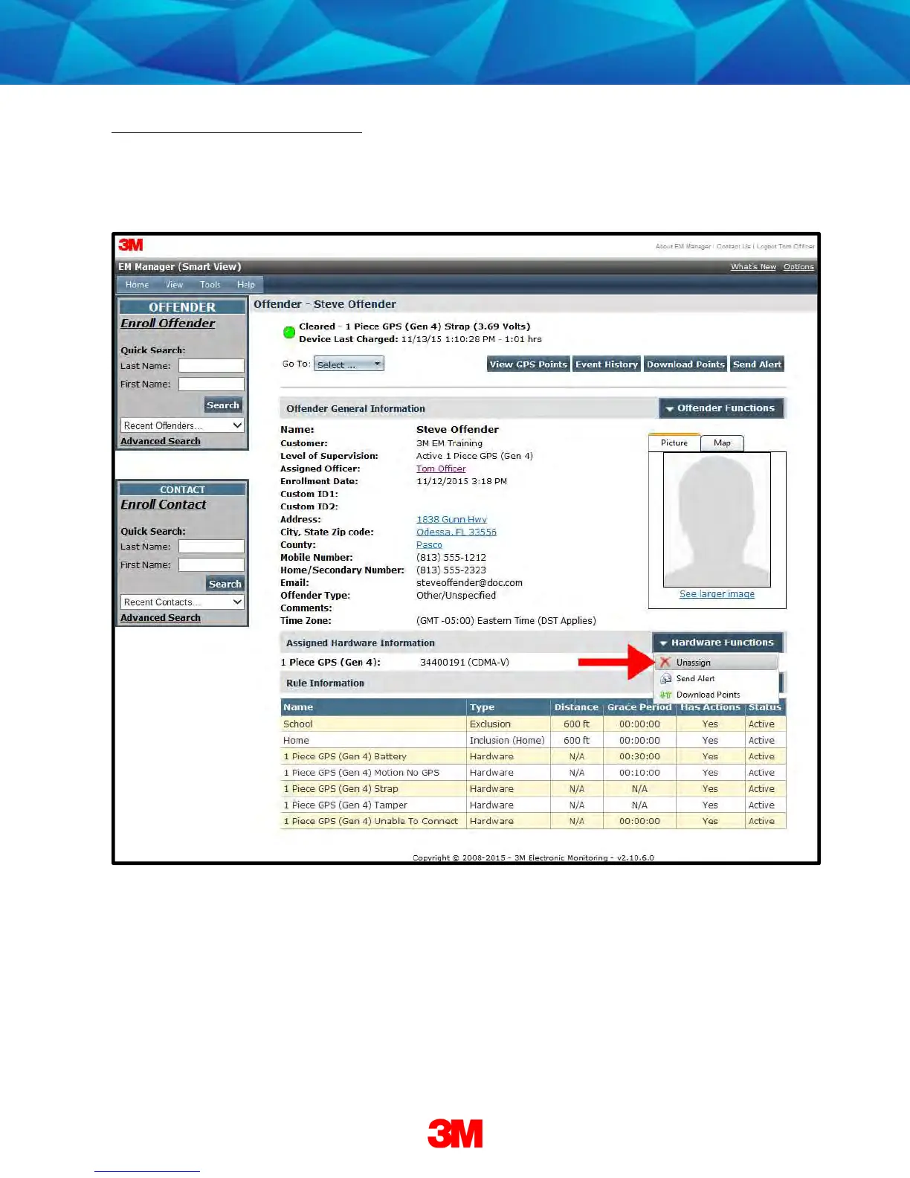Click the Odessa, FL 33556 link
The height and width of the screenshot is (1178, 910).
tap(456, 532)
